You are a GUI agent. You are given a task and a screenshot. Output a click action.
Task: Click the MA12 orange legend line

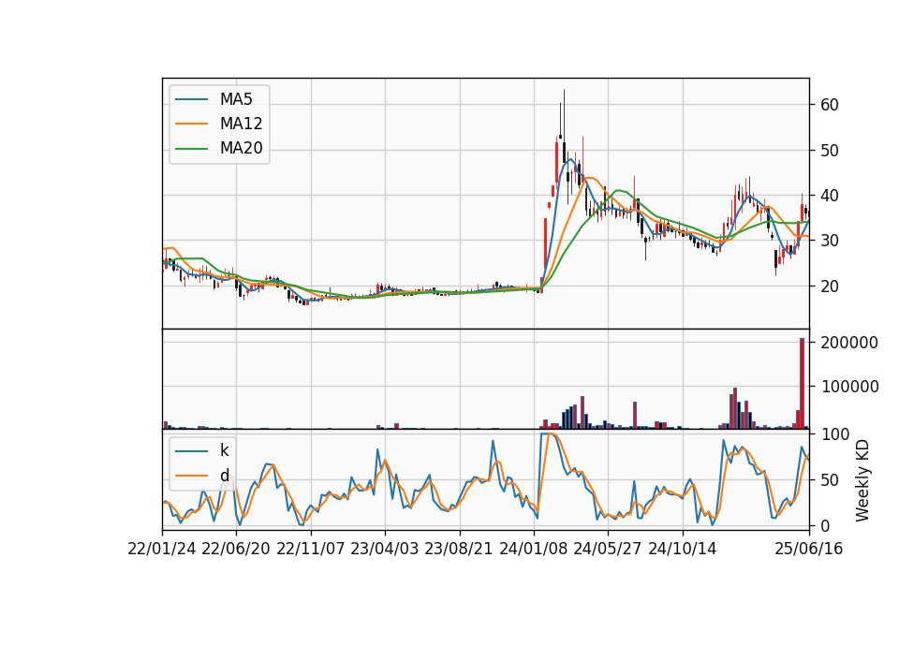[191, 124]
